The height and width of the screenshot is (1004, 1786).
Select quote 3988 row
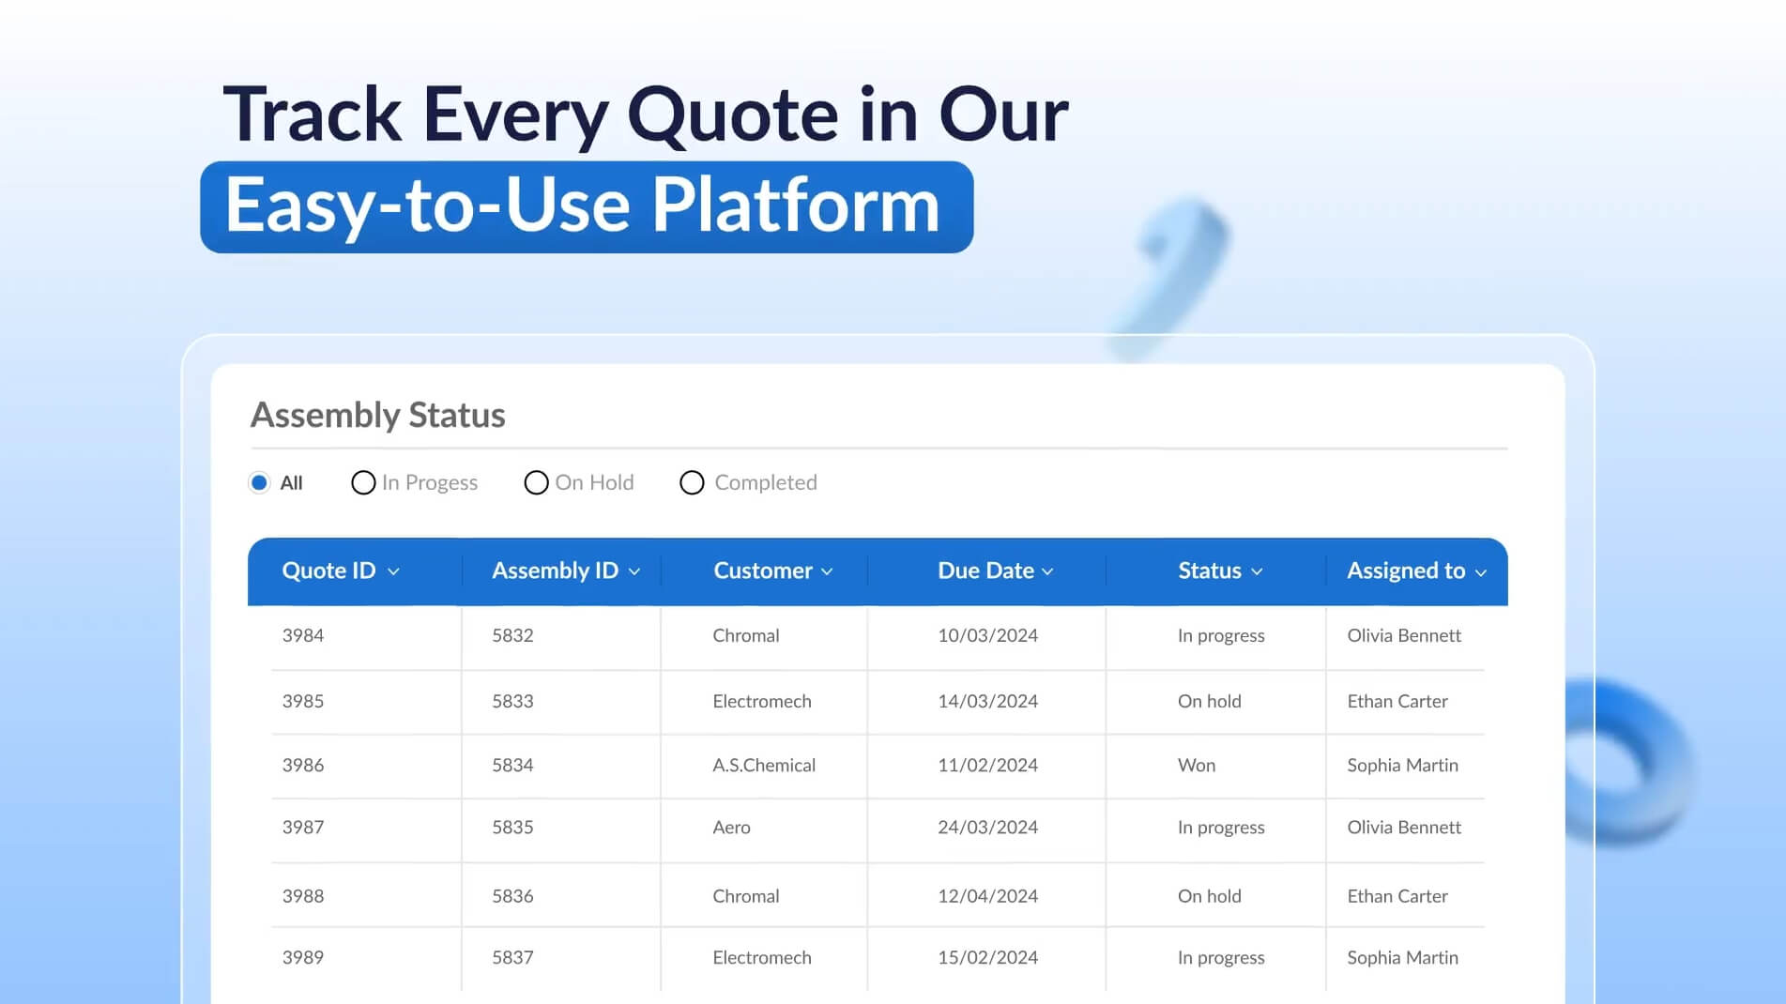(x=303, y=896)
